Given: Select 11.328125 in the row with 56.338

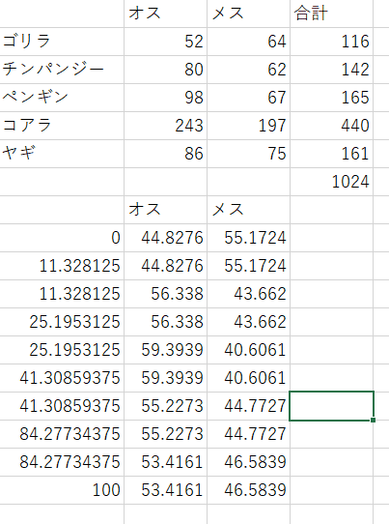Looking at the screenshot, I should click(x=62, y=295).
